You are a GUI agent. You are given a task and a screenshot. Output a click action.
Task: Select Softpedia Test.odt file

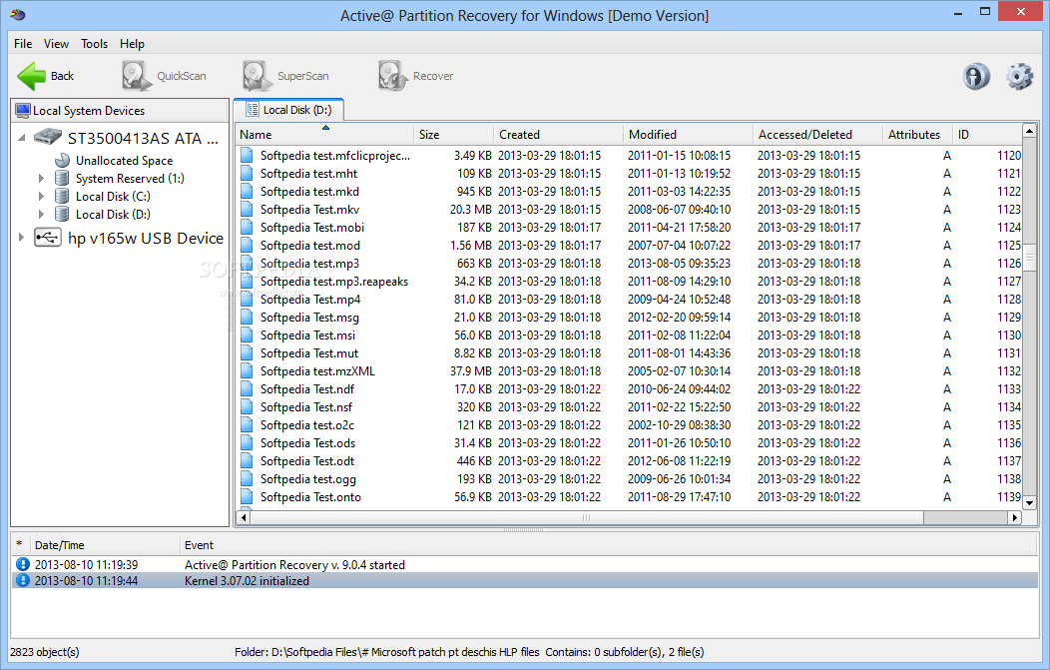630,461
